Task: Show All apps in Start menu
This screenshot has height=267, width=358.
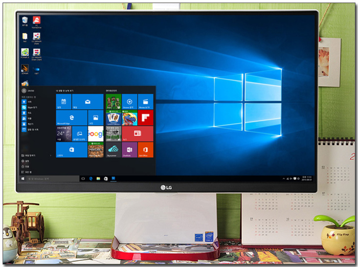Action: (27, 172)
